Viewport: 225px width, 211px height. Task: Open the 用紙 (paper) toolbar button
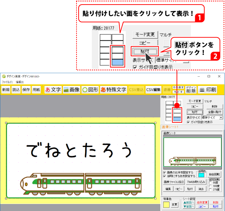[36, 90]
